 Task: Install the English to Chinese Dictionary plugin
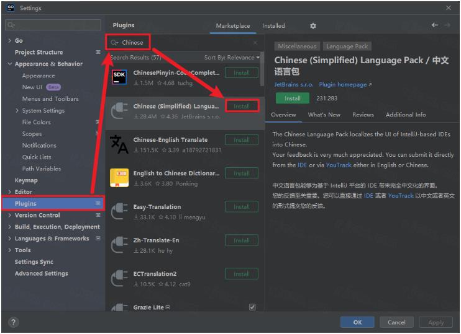click(x=242, y=174)
